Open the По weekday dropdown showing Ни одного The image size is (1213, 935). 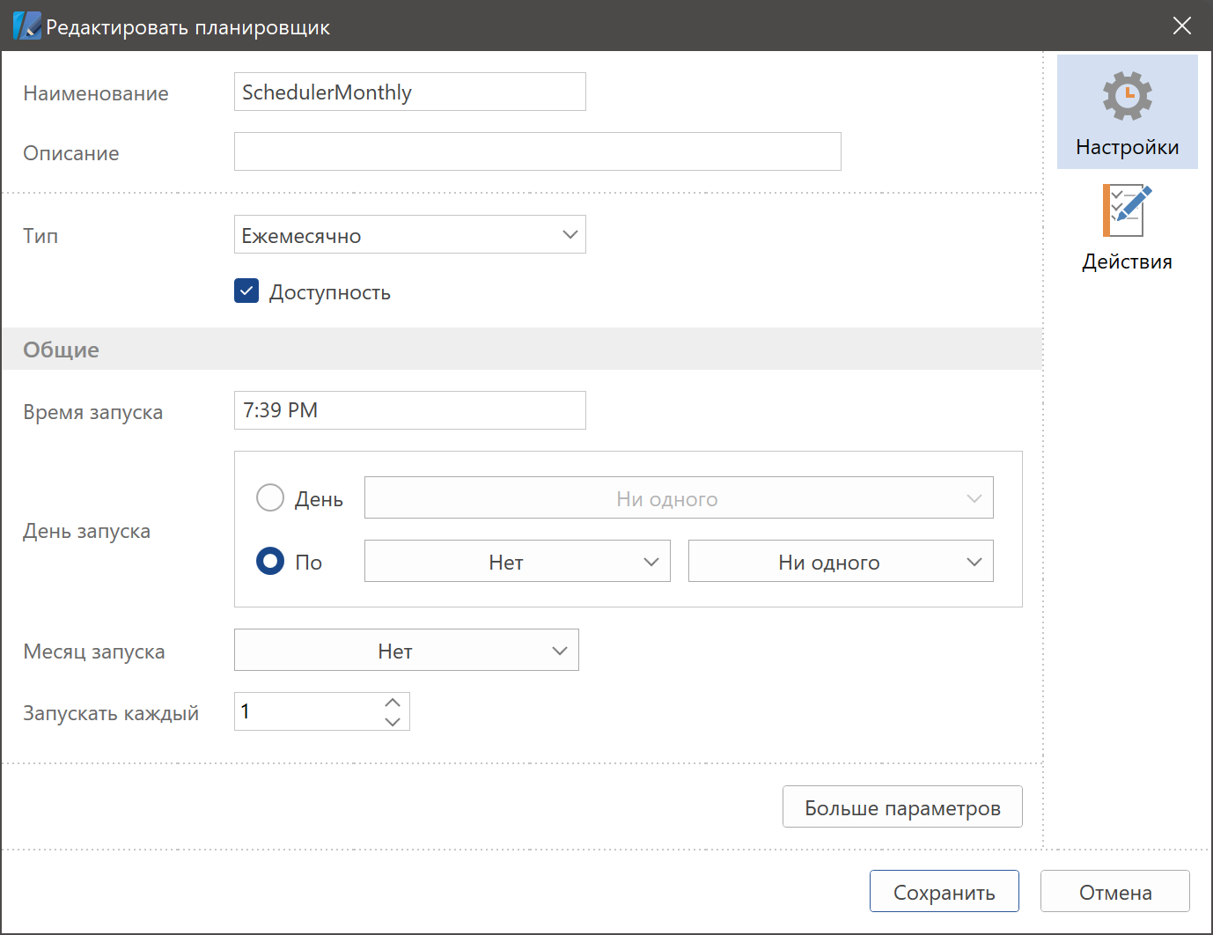coord(840,562)
